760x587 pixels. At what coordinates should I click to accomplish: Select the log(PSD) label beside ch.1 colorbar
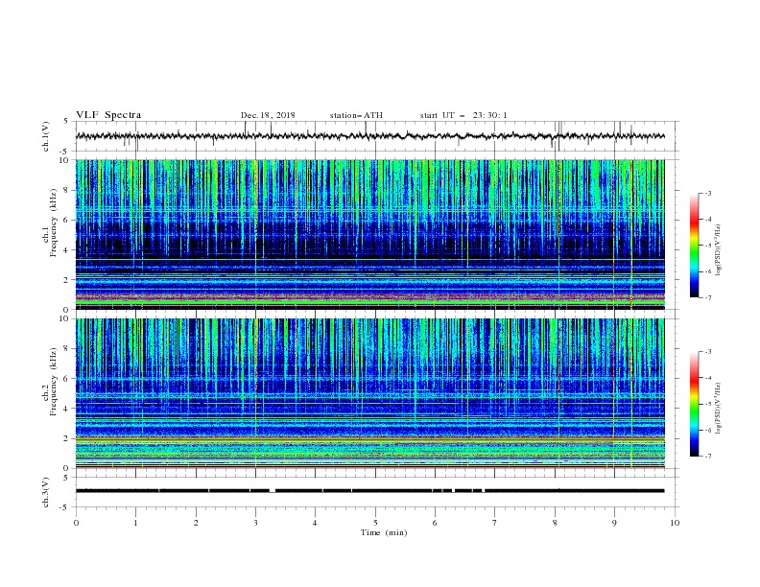[719, 250]
